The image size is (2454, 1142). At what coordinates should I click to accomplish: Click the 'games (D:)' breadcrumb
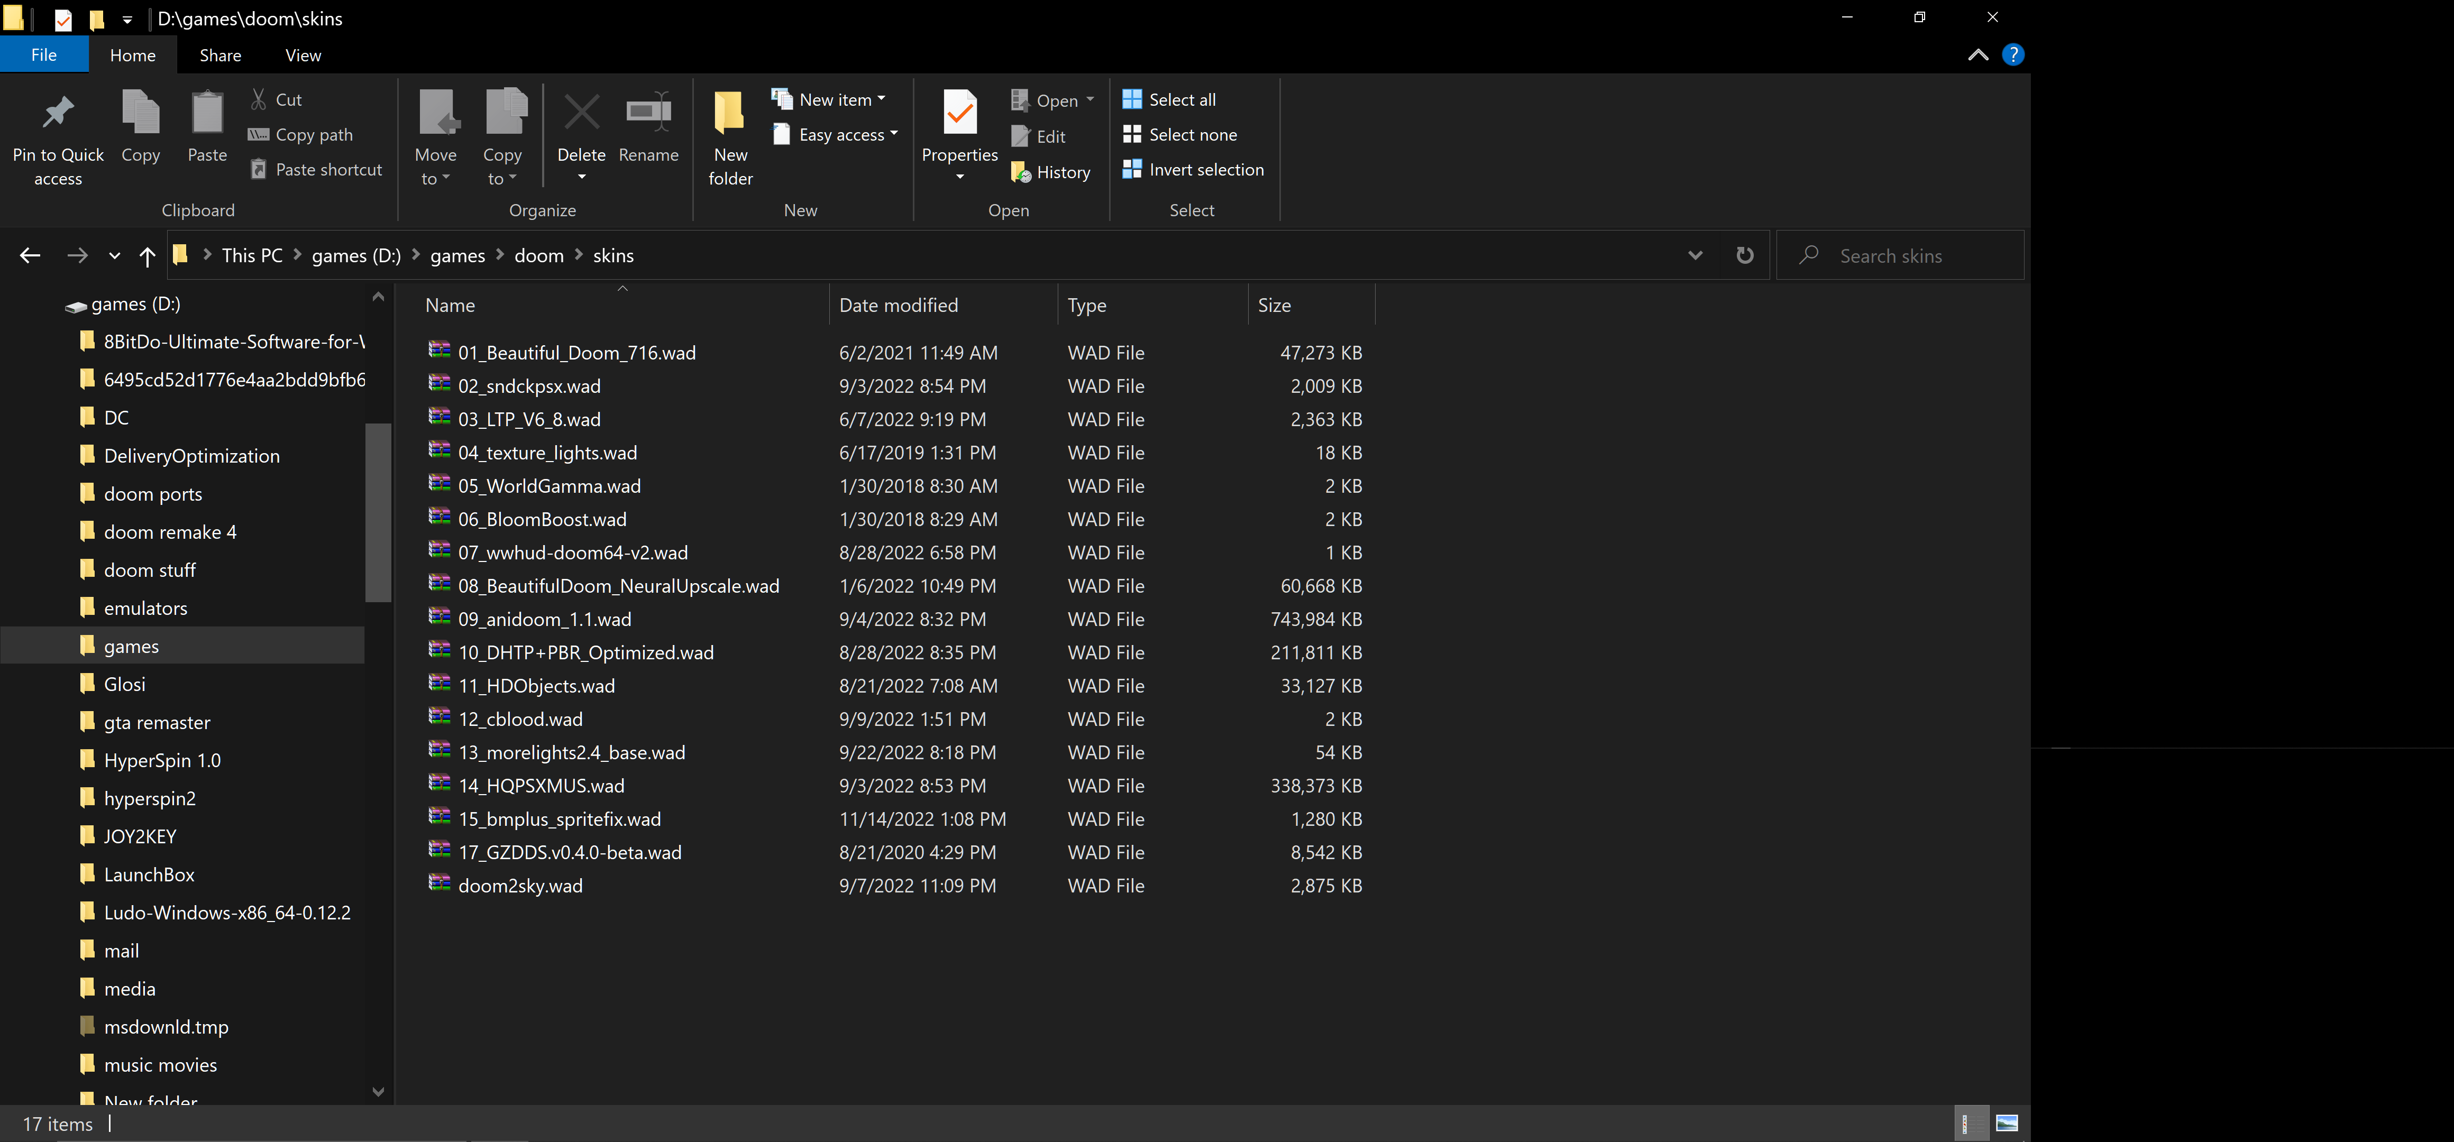click(x=356, y=255)
